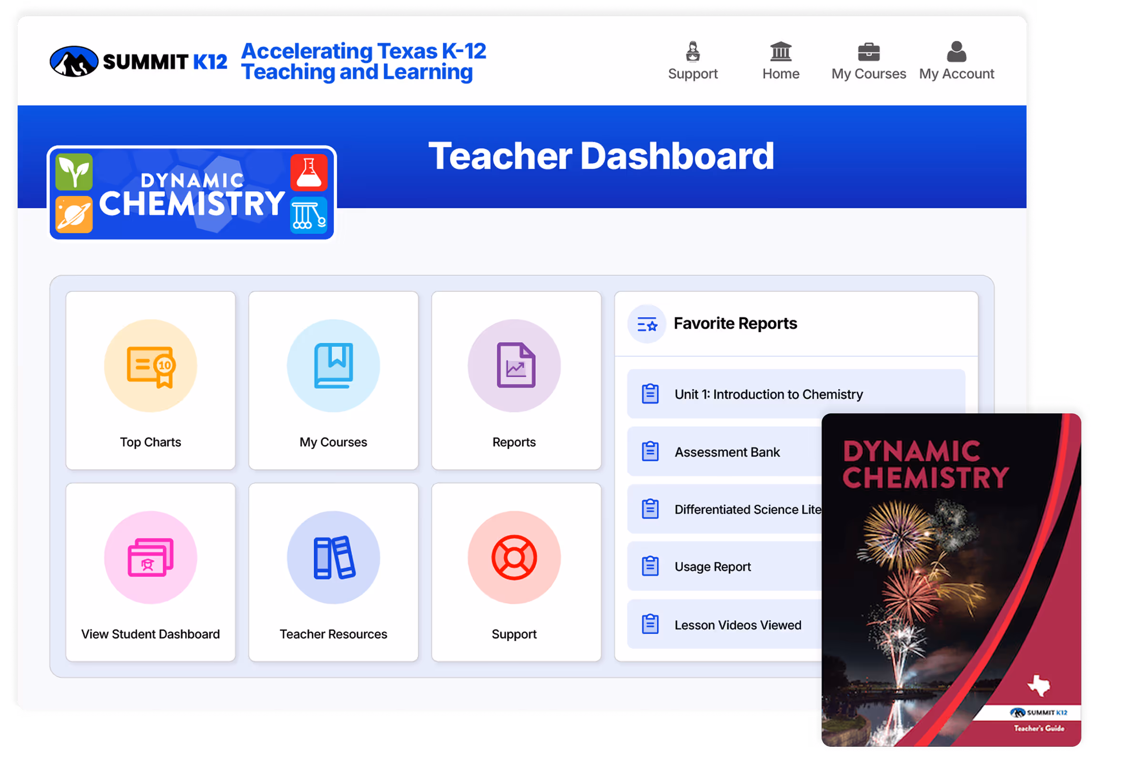The width and height of the screenshot is (1139, 762).
Task: Select the Teacher Resources label
Action: pos(333,634)
